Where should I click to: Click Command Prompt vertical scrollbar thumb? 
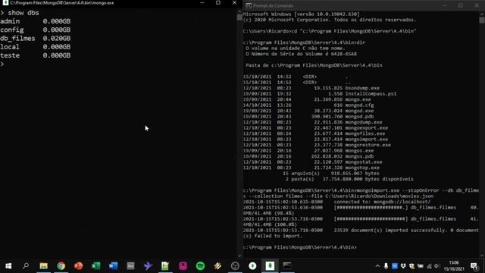coord(482,20)
